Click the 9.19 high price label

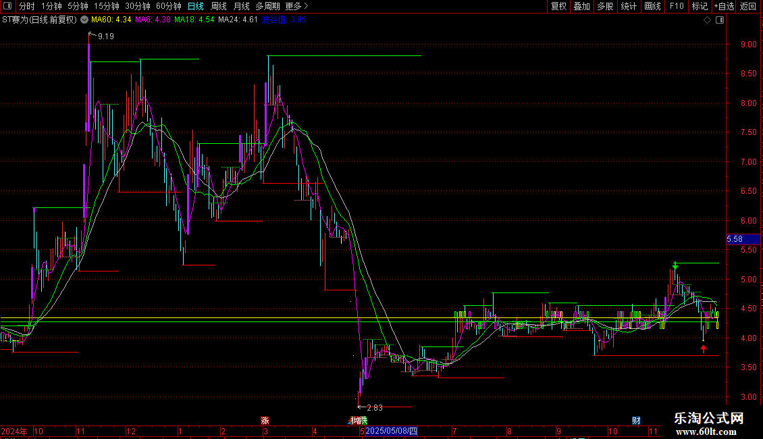[x=105, y=36]
